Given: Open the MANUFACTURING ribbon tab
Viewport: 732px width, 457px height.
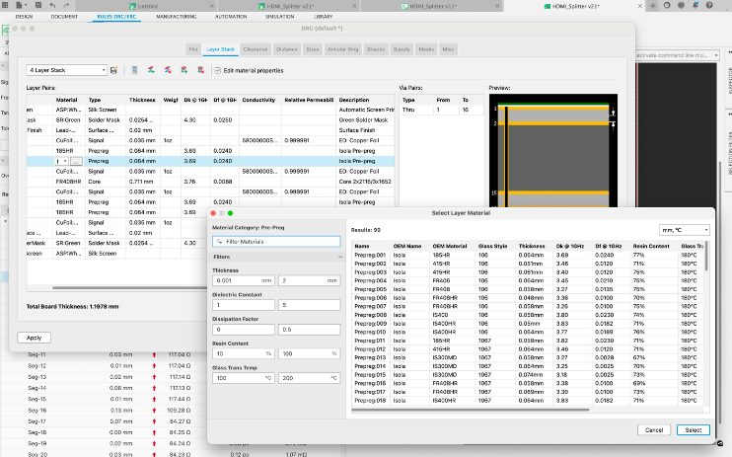Looking at the screenshot, I should tap(177, 17).
